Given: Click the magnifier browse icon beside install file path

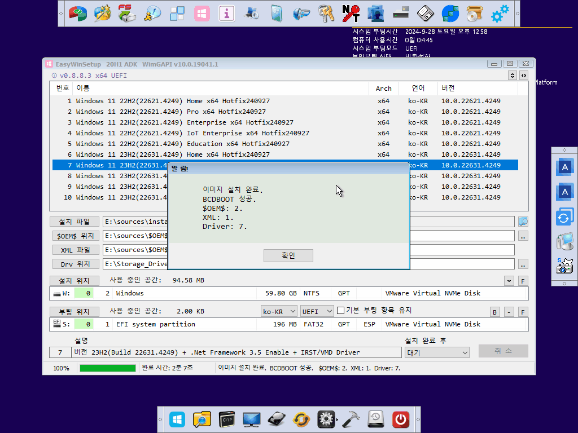Looking at the screenshot, I should pyautogui.click(x=523, y=222).
